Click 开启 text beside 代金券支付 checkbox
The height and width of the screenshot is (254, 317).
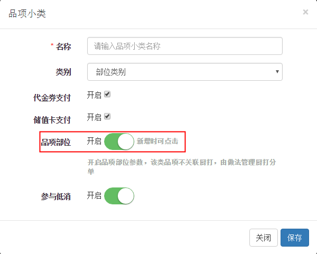point(94,95)
